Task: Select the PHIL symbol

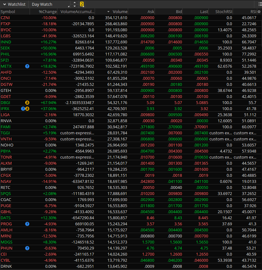Action: tap(5, 54)
